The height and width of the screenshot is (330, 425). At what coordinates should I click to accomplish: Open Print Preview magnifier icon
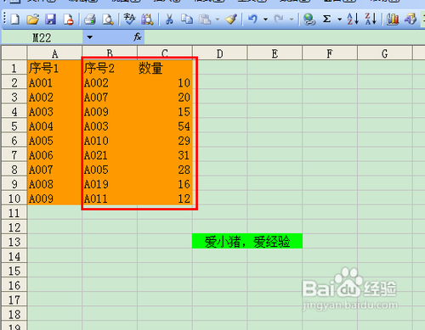pyautogui.click(x=108, y=20)
